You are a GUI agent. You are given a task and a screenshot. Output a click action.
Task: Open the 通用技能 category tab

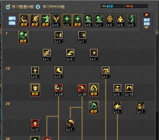[12, 21]
